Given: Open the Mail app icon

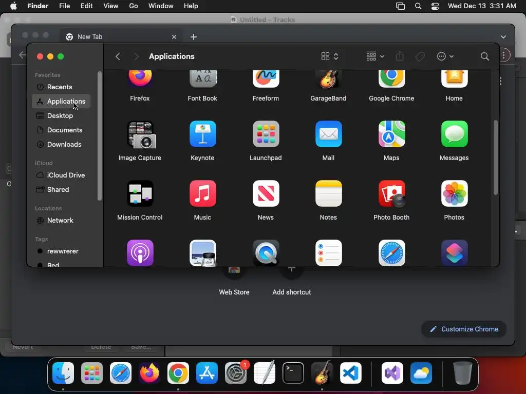Looking at the screenshot, I should coord(328,134).
